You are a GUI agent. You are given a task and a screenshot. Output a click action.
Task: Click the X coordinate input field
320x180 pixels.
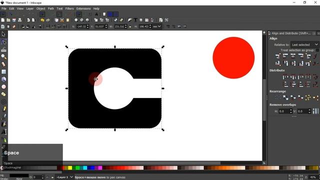coord(81,26)
